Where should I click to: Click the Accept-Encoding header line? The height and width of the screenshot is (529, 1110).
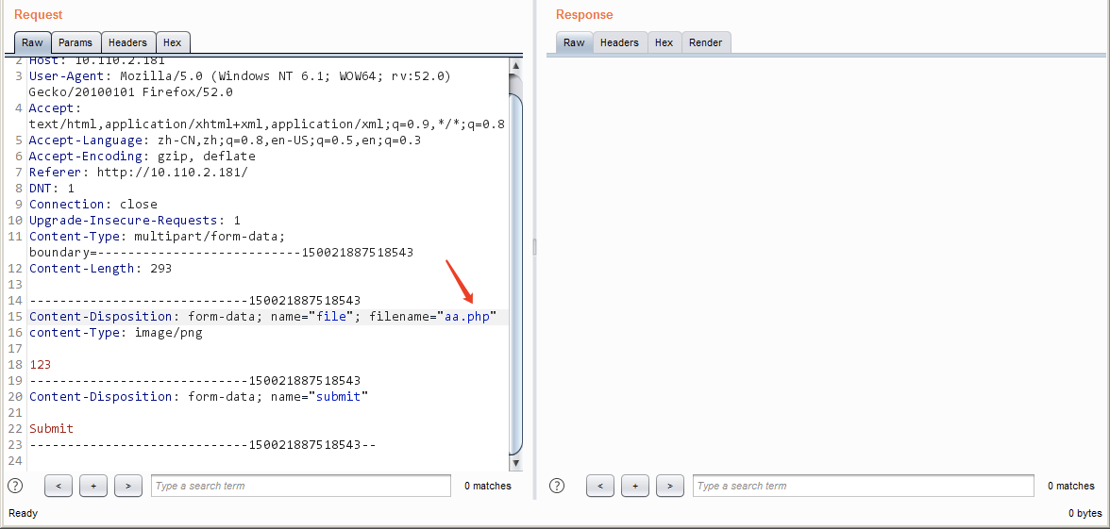pos(143,157)
